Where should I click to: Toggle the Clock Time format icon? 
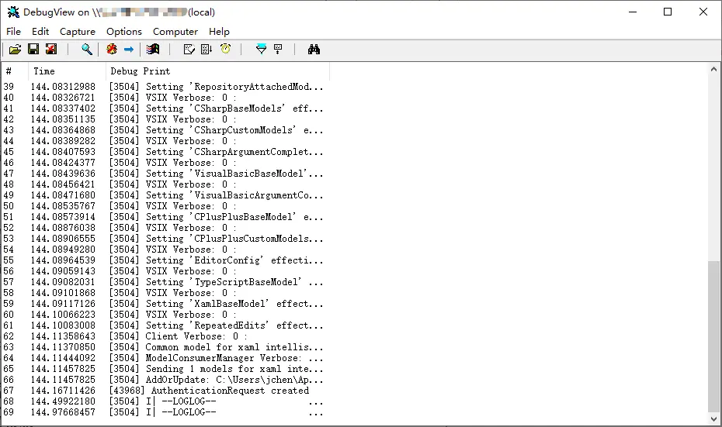(226, 49)
